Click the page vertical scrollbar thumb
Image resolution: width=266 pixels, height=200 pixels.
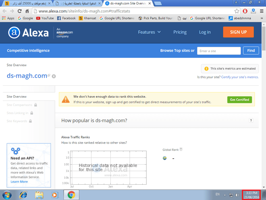coord(264,38)
